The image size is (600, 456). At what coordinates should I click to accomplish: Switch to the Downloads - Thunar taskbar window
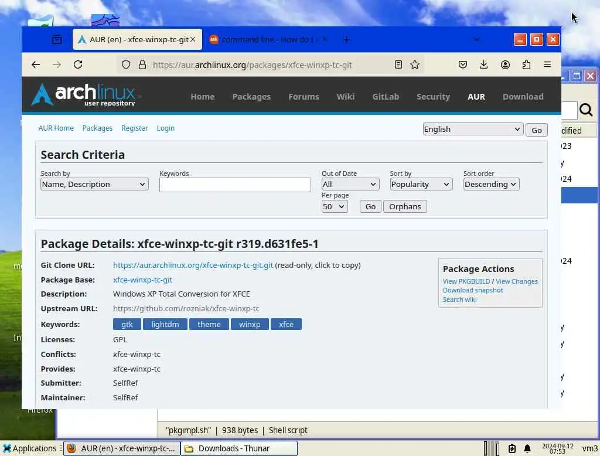[238, 448]
